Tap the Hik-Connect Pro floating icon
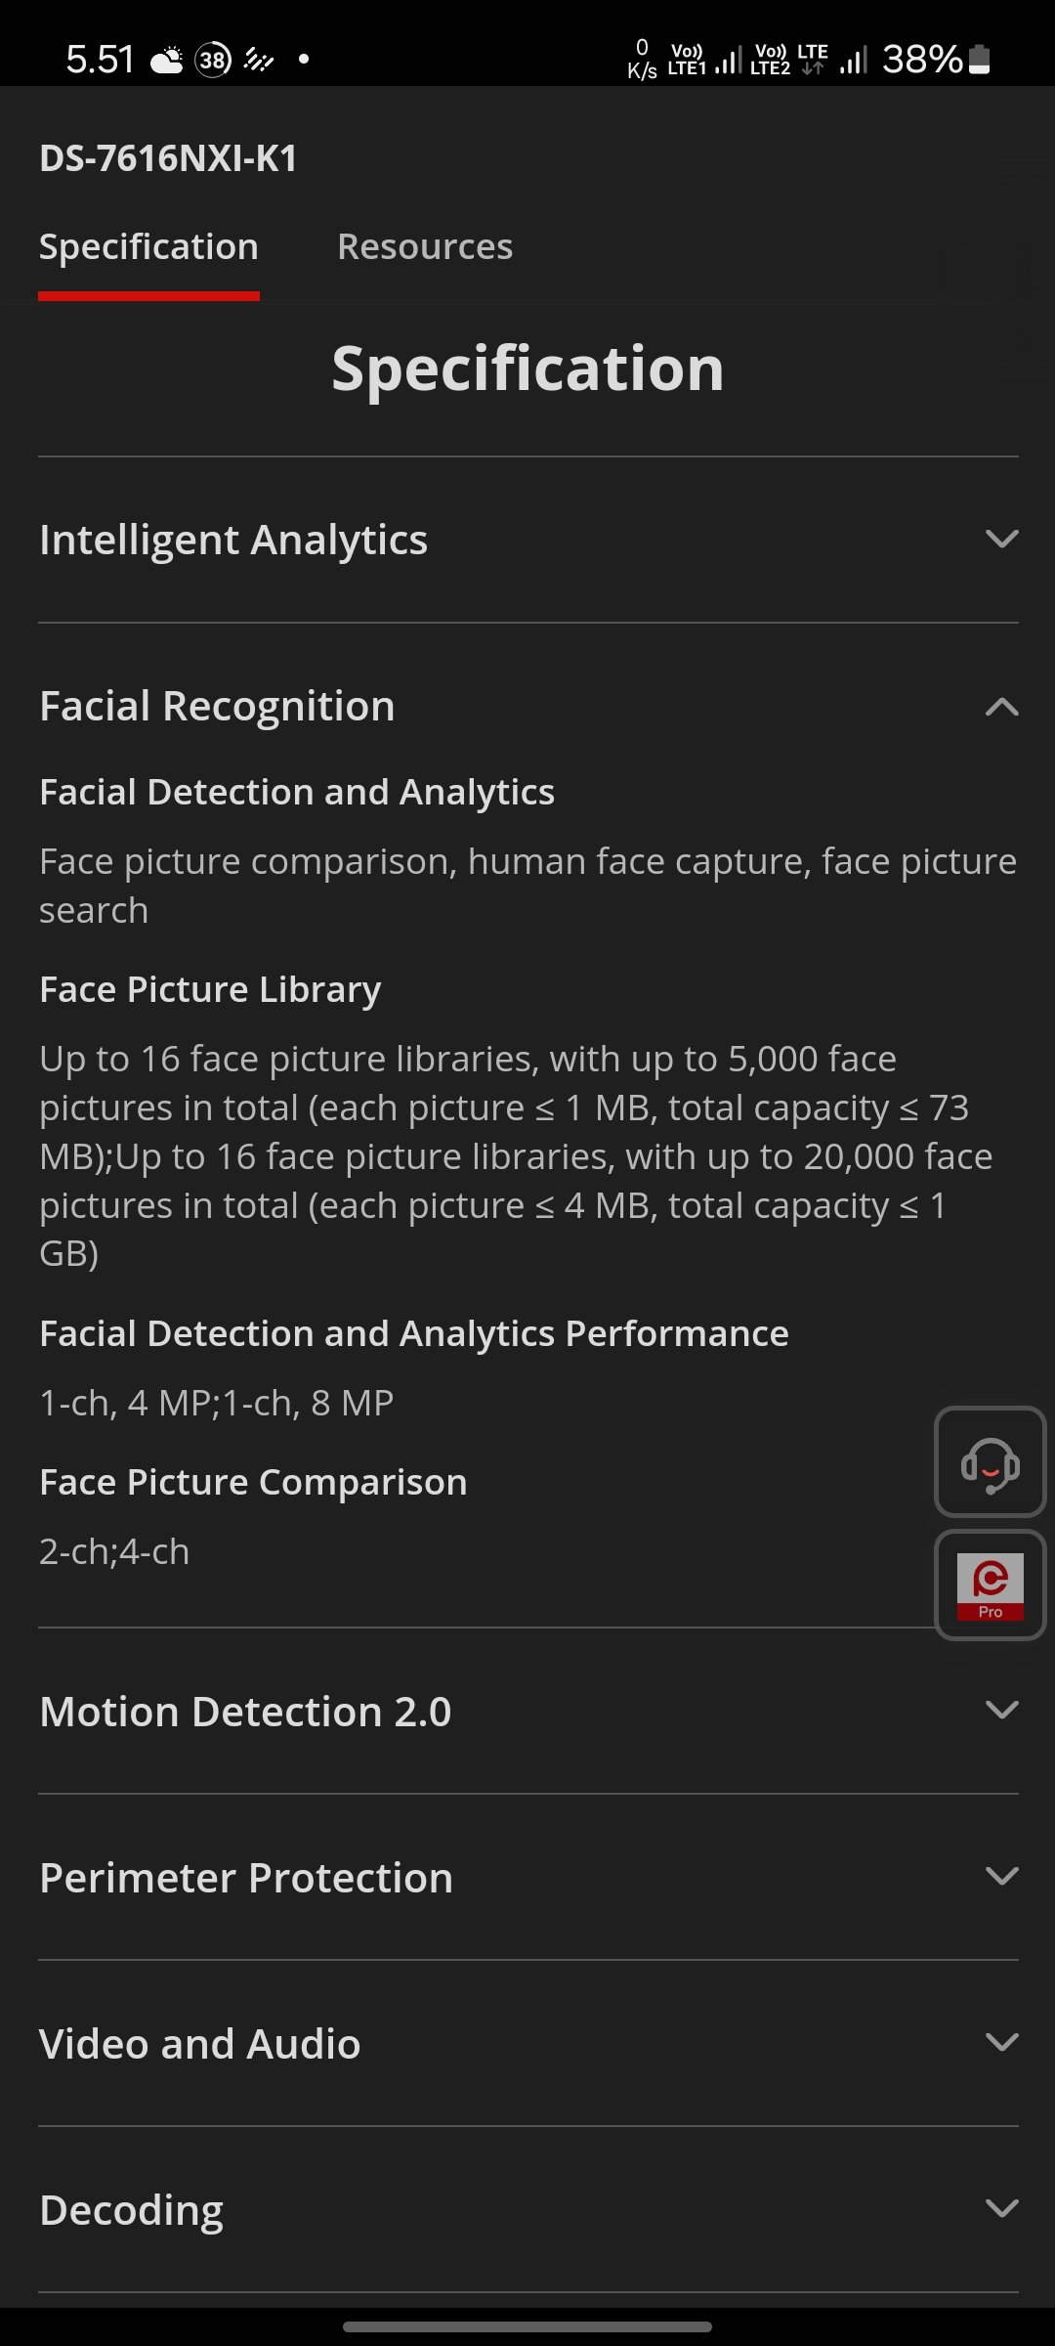1055x2346 pixels. [990, 1585]
